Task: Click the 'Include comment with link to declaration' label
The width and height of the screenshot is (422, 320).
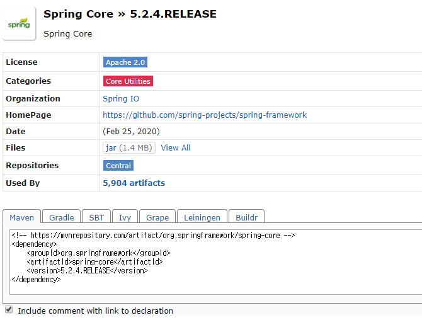Action: [x=96, y=311]
